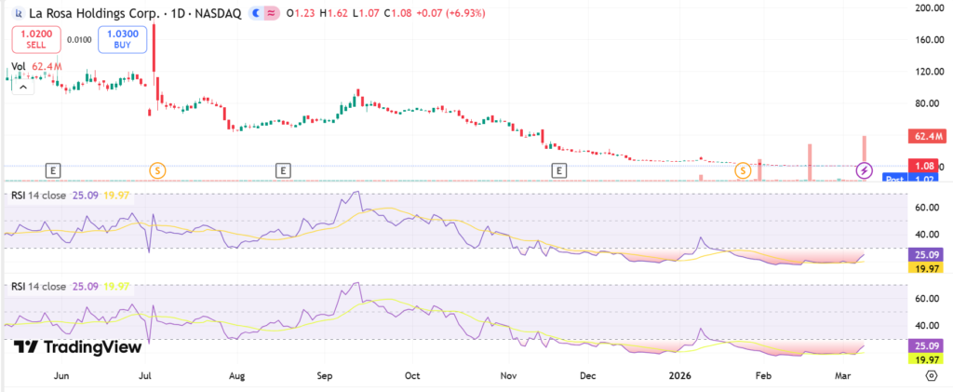Viewport: 953px width, 392px height.
Task: Click the pink approximate-equals data icon
Action: [273, 13]
